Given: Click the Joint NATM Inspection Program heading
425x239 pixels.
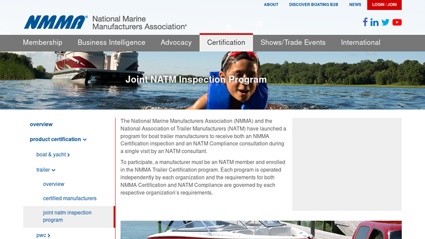Looking at the screenshot, I should (196, 79).
